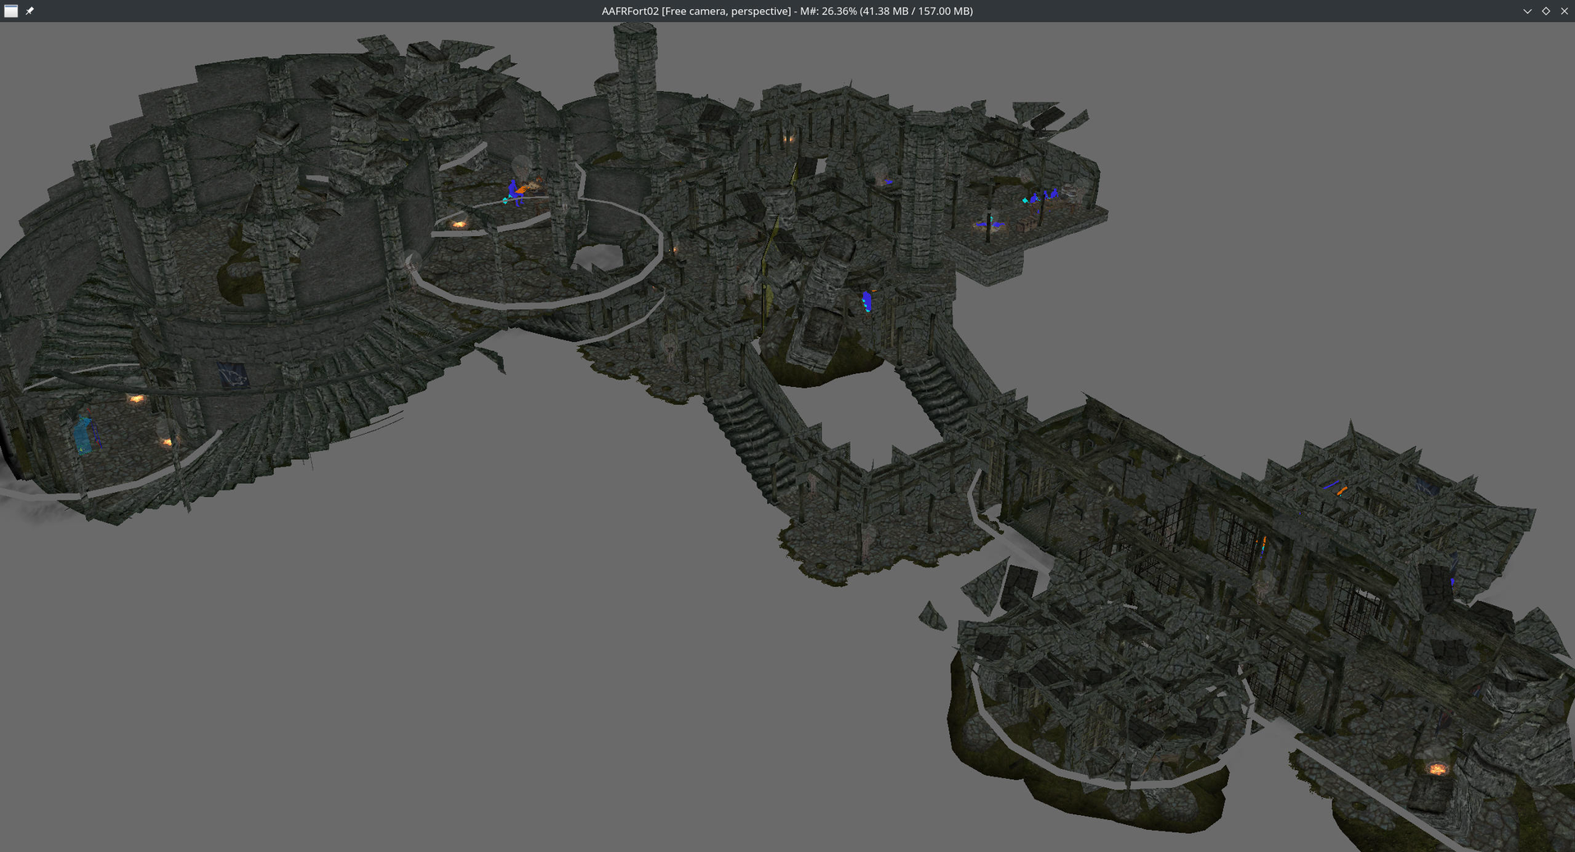
Task: Close the AAFRFort02 viewer window
Action: [1566, 11]
